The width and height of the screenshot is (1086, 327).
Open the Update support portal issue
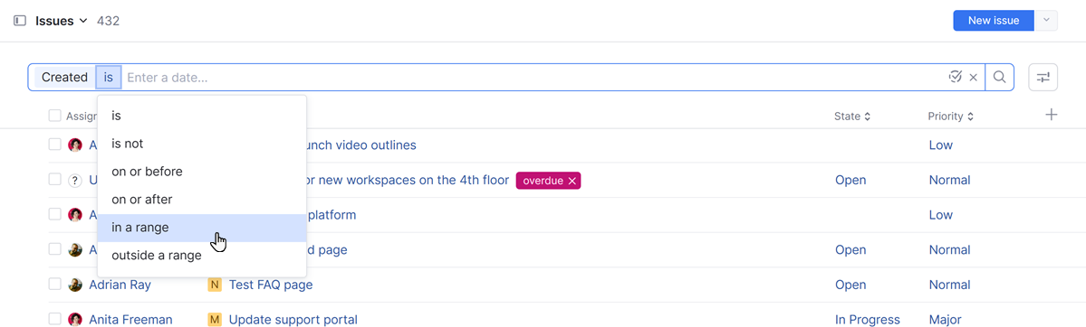click(x=293, y=320)
